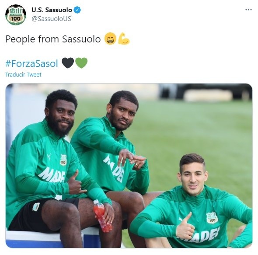
Task: Click the blue verified badge icon
Action: point(77,10)
